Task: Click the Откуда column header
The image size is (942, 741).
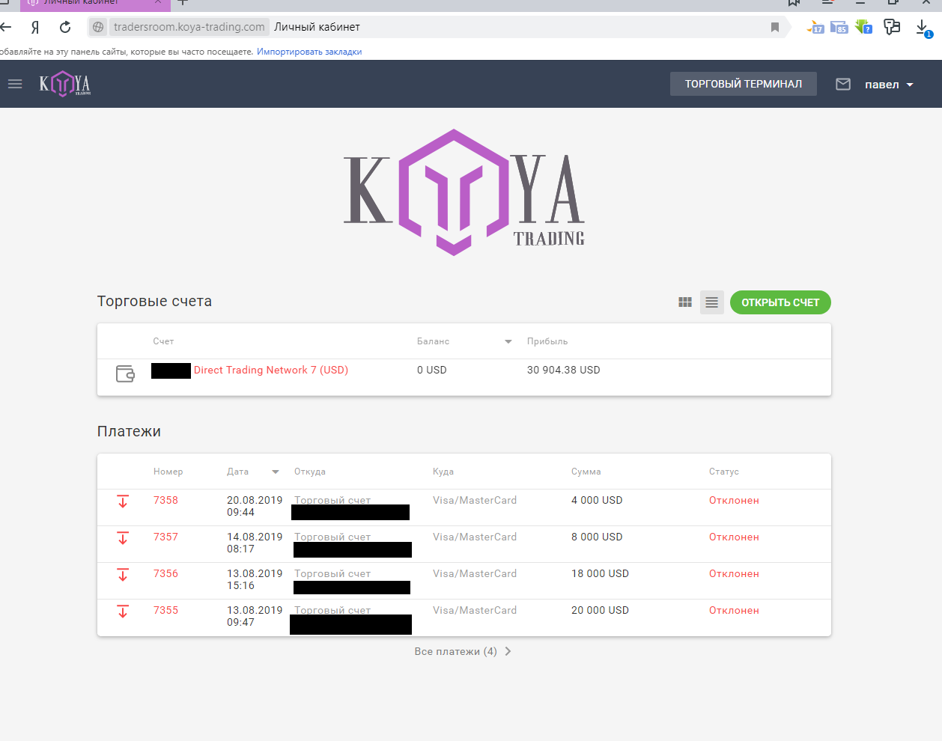Action: coord(310,472)
